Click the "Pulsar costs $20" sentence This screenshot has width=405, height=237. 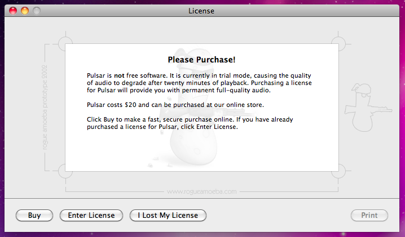(175, 105)
